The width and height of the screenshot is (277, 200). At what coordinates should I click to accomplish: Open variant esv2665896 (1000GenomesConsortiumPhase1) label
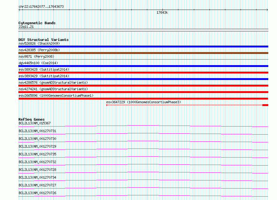[56, 96]
